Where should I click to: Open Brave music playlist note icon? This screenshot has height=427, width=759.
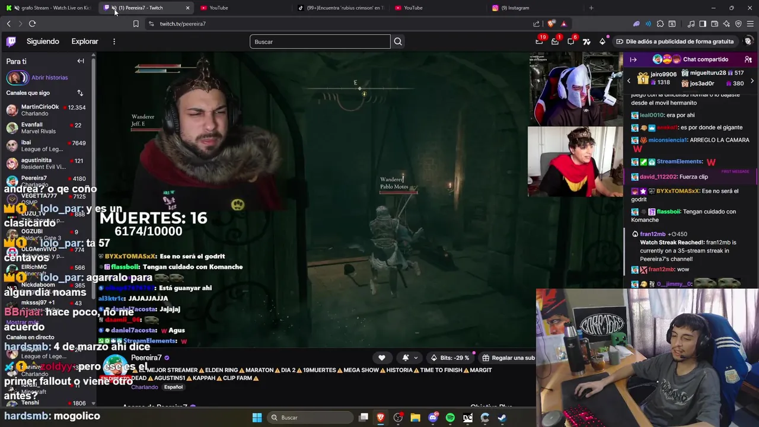tap(691, 24)
